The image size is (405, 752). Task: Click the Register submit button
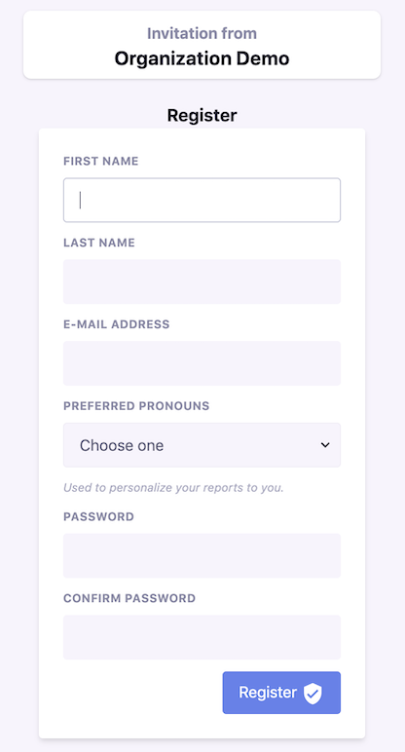point(281,693)
